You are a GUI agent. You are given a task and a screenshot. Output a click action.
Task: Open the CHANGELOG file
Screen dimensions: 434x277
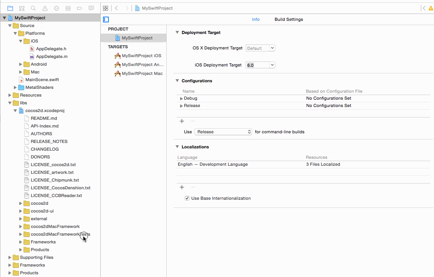45,149
